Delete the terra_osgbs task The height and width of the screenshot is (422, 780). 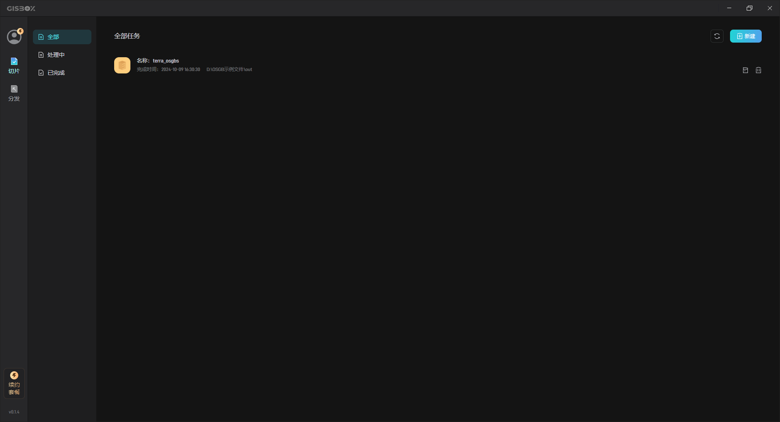click(x=758, y=70)
